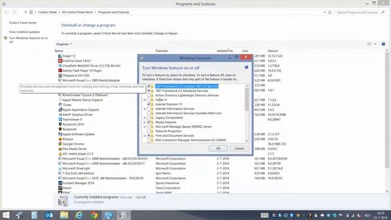The width and height of the screenshot is (391, 220).
Task: Open the address bar history dropdown
Action: tap(324, 12)
